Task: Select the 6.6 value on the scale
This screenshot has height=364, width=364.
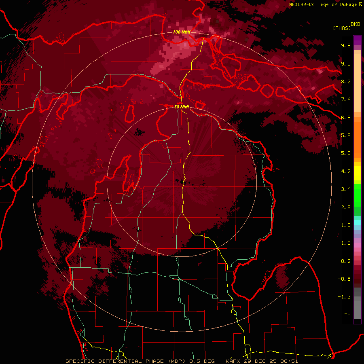Action: coord(346,117)
